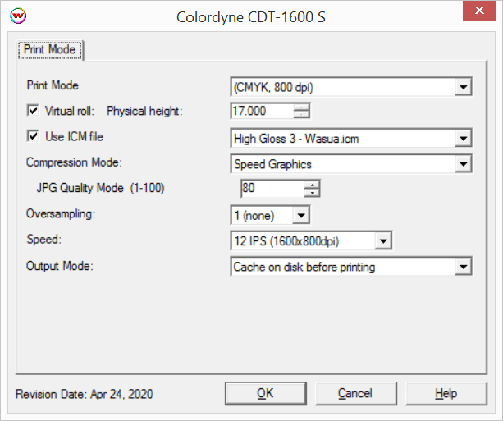This screenshot has height=421, width=503.
Task: Expand the Compression Mode dropdown
Action: [351, 164]
